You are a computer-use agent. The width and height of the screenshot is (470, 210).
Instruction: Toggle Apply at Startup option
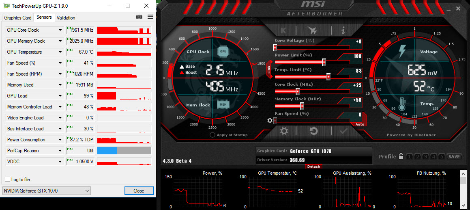click(x=212, y=135)
